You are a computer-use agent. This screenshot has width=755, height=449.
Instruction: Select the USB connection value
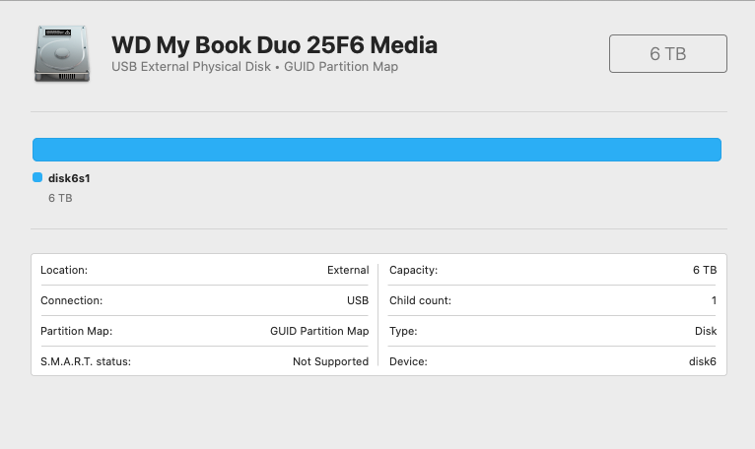(x=358, y=300)
